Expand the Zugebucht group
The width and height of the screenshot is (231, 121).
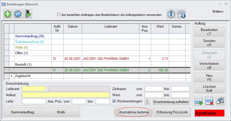click(x=12, y=76)
